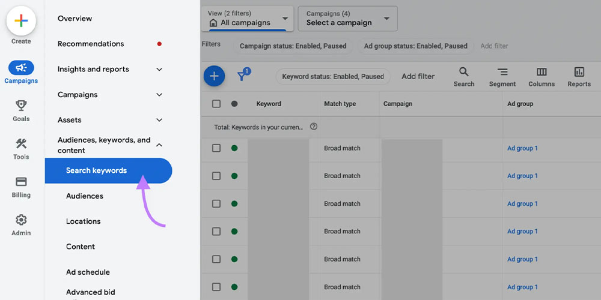Open Content menu item
The width and height of the screenshot is (601, 300).
pos(81,247)
